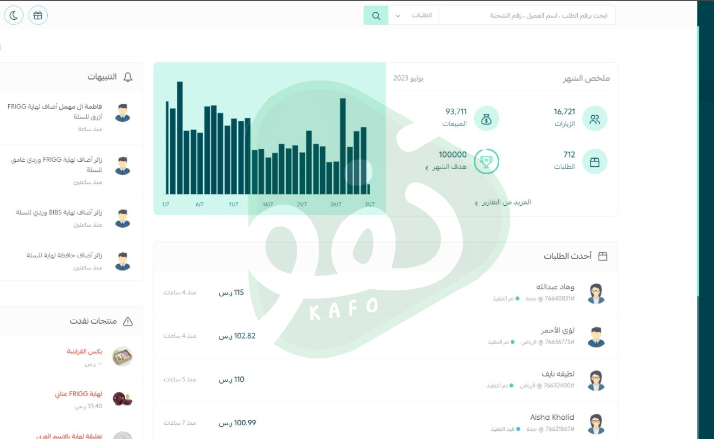Screen dimensions: 714x439
Task: Click the التنبيهات bell icon
Action: (x=128, y=77)
